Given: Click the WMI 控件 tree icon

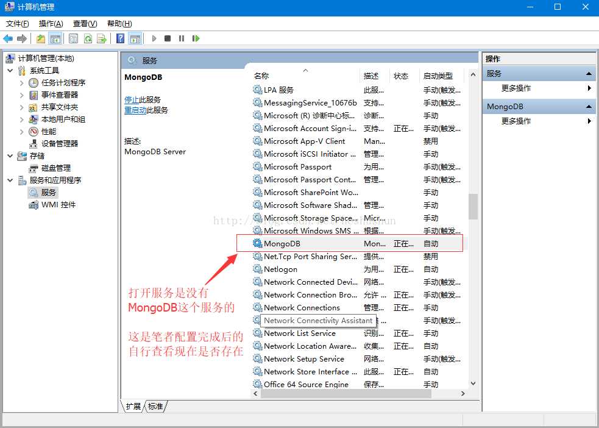Looking at the screenshot, I should (34, 205).
